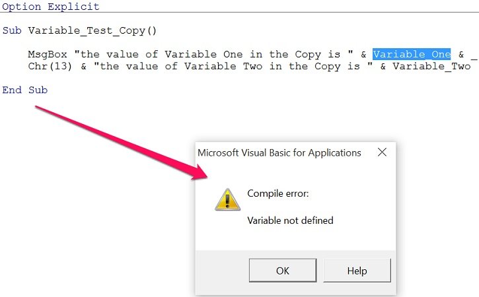
Task: Click the 'Compile error:' message text
Action: point(278,193)
